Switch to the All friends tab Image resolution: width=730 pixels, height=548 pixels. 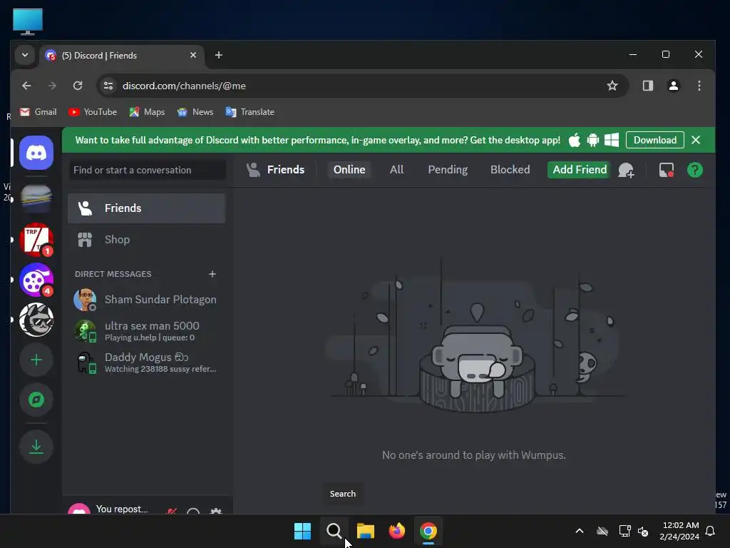point(396,170)
